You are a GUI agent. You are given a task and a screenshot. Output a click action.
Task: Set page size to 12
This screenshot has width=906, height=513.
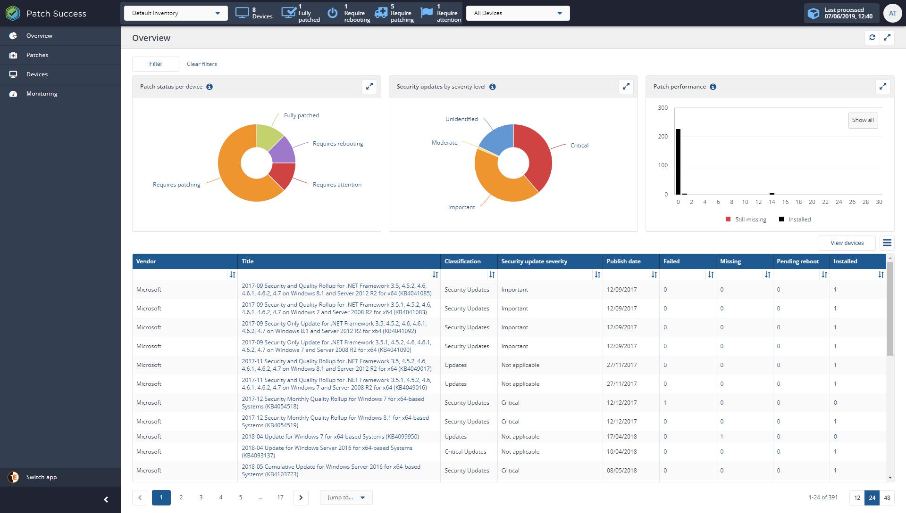pos(857,498)
